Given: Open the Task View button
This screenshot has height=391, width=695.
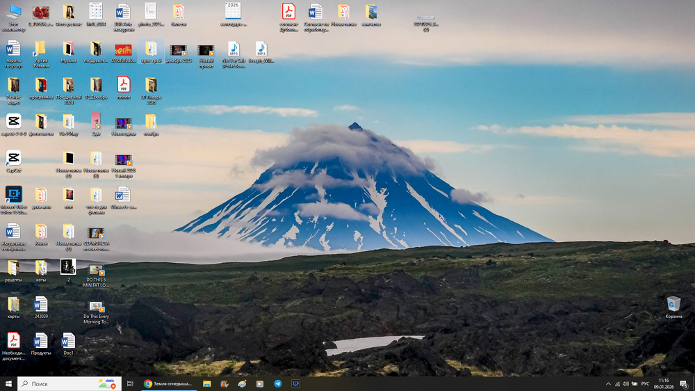Looking at the screenshot, I should pyautogui.click(x=129, y=383).
